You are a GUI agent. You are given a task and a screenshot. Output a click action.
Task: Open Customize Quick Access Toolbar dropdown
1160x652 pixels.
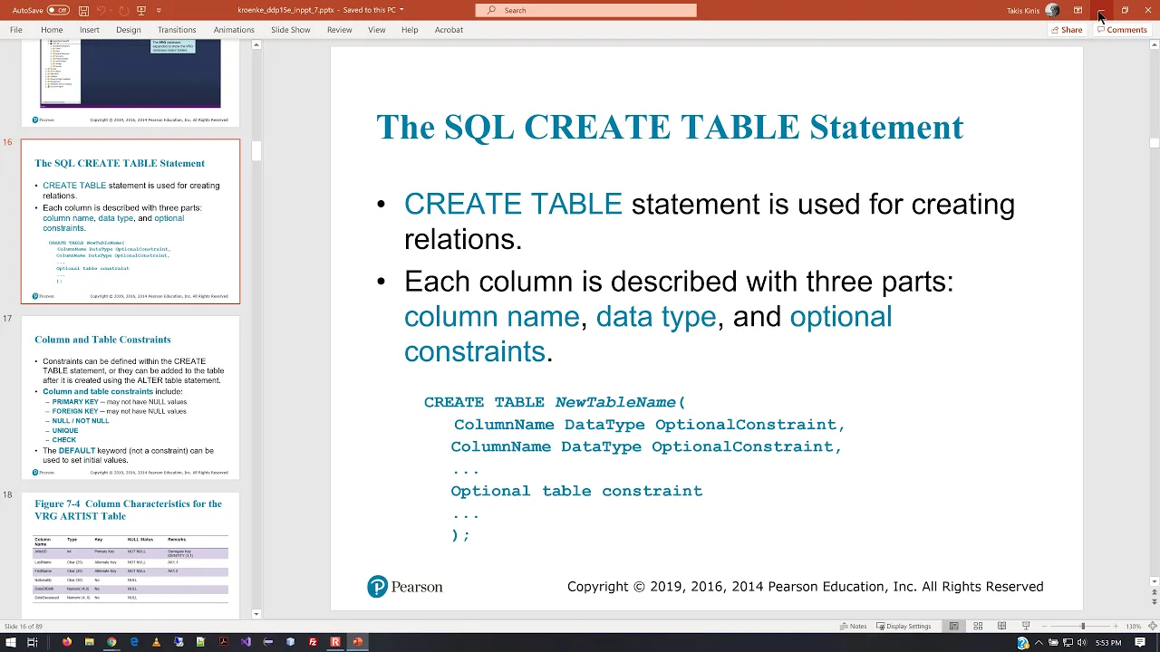[159, 10]
